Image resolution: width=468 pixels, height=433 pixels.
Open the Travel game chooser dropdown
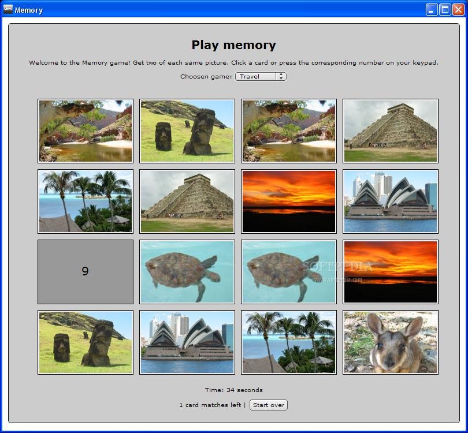[261, 77]
